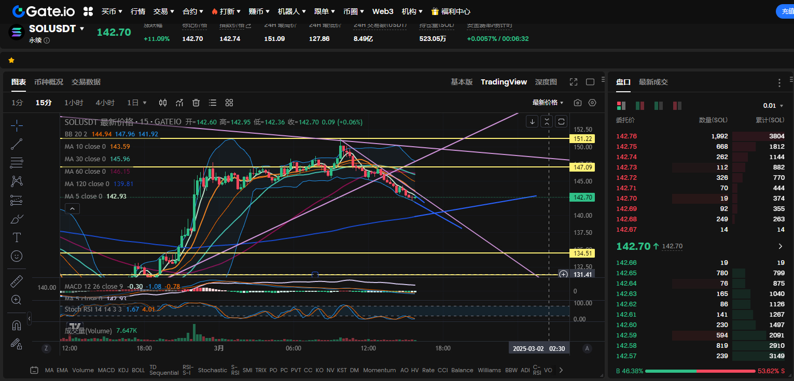
Task: Open the 最新价格 price type dropdown
Action: [548, 103]
